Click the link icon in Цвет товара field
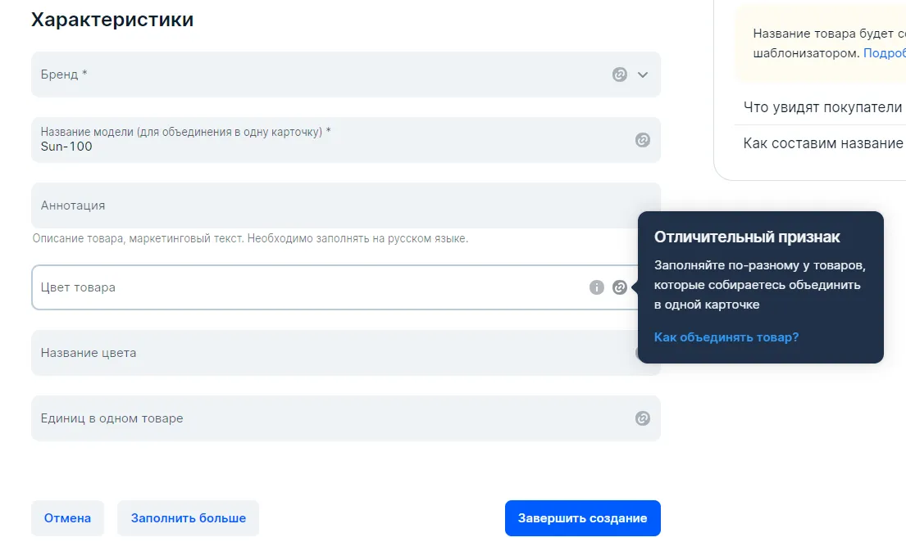This screenshot has width=906, height=551. (620, 287)
